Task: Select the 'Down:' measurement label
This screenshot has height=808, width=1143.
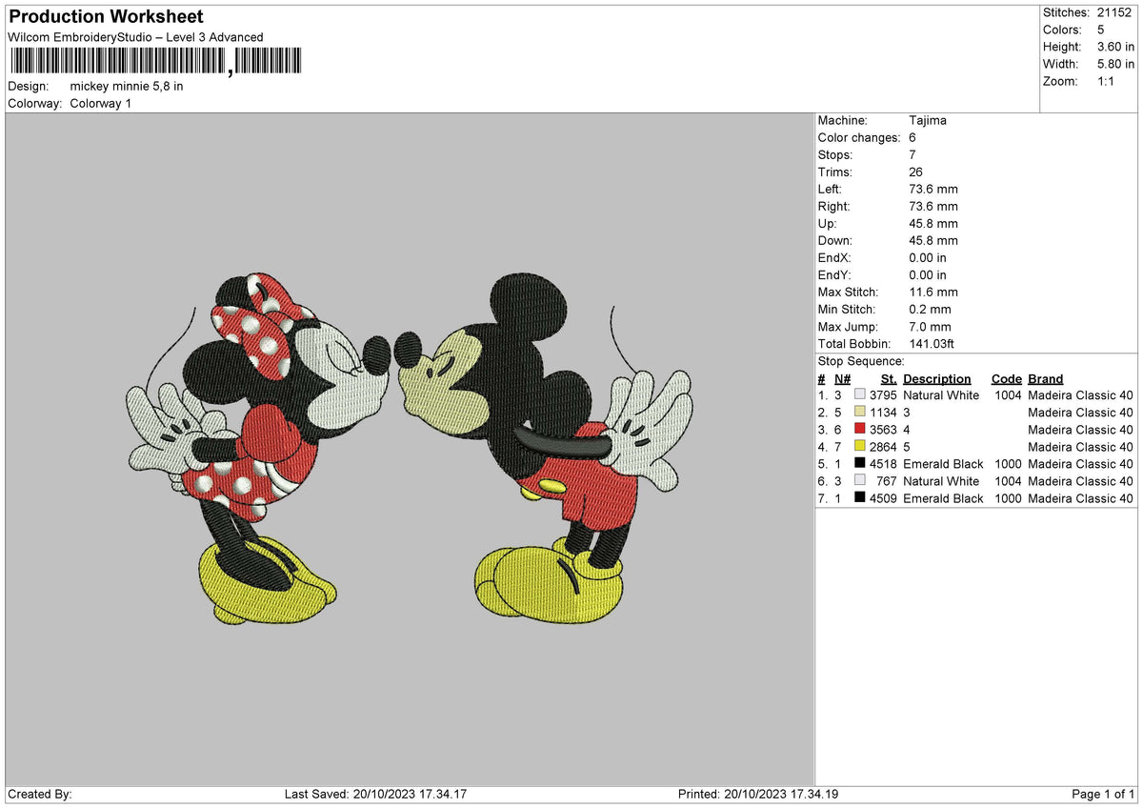Action: pyautogui.click(x=835, y=241)
